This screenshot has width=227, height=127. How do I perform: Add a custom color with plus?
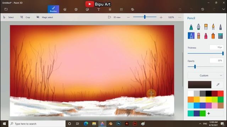[209, 114]
